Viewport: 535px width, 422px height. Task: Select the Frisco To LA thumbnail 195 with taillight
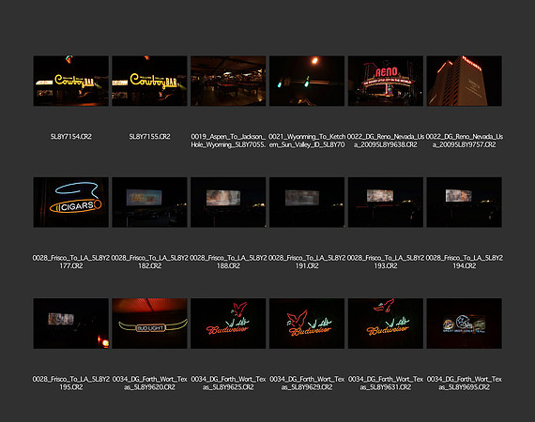click(x=71, y=324)
